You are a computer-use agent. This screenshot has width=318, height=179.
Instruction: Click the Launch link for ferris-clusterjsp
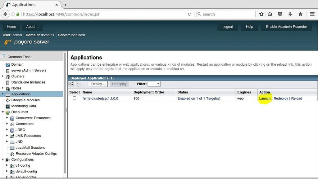[x=265, y=98]
